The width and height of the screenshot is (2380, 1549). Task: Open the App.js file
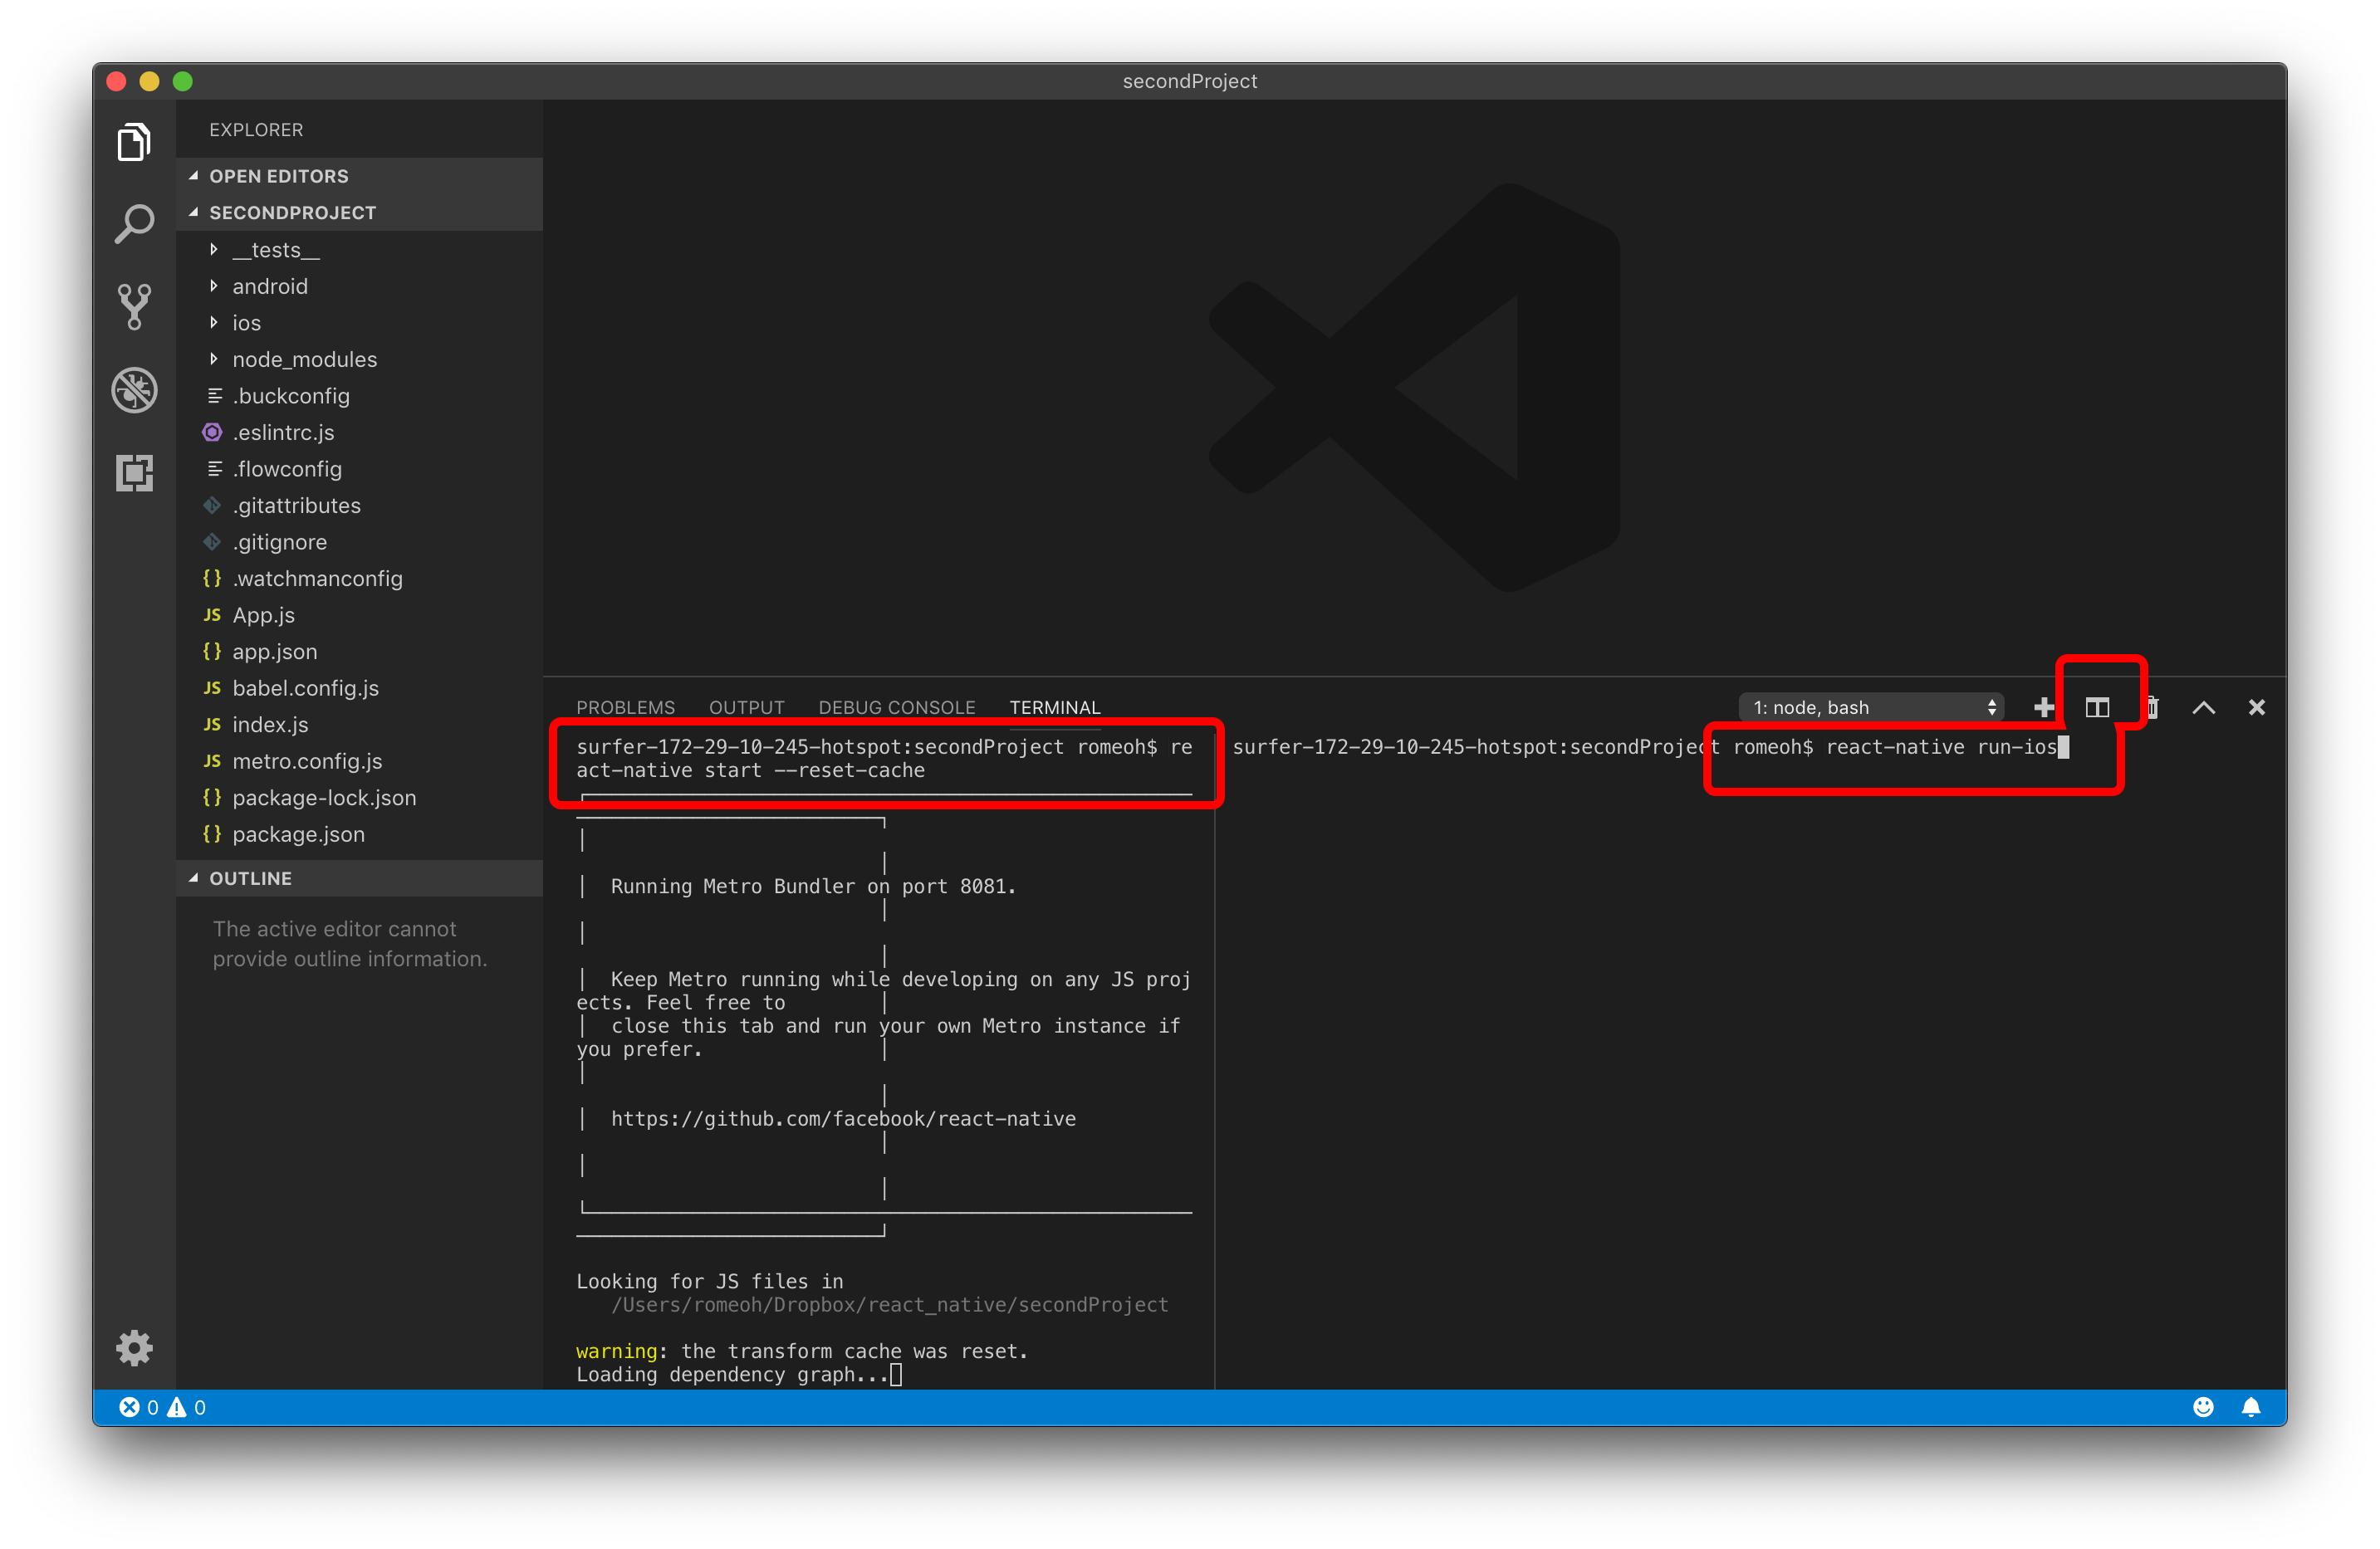click(263, 614)
